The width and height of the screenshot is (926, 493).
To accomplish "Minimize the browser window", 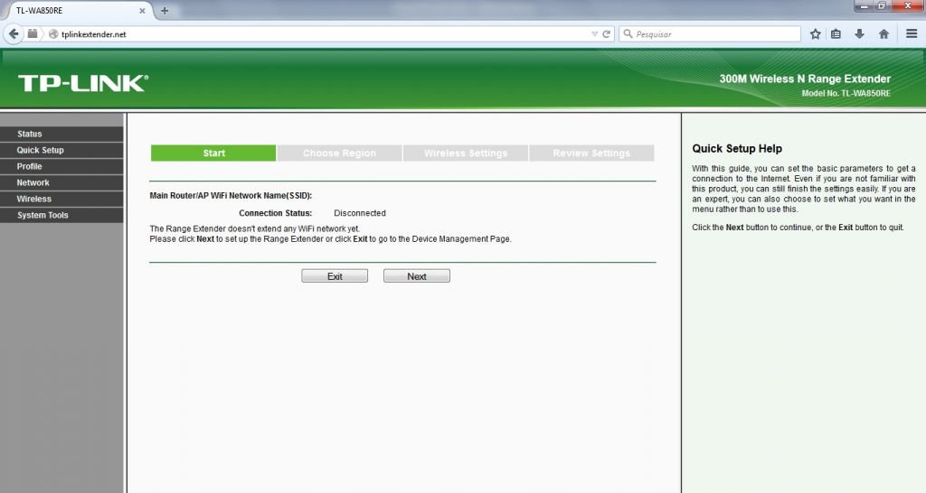I will (865, 6).
